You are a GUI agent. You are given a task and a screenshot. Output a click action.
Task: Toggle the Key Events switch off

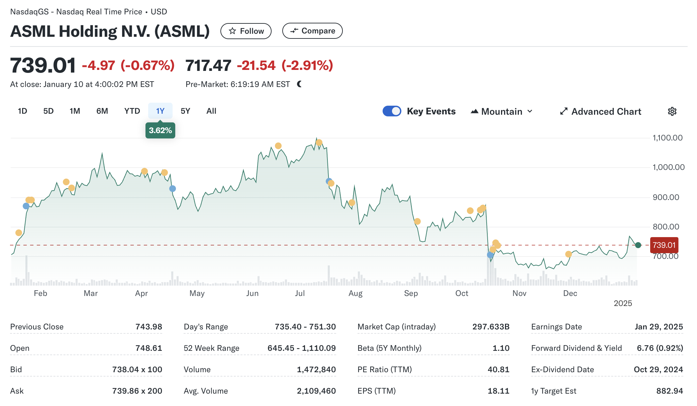point(392,111)
